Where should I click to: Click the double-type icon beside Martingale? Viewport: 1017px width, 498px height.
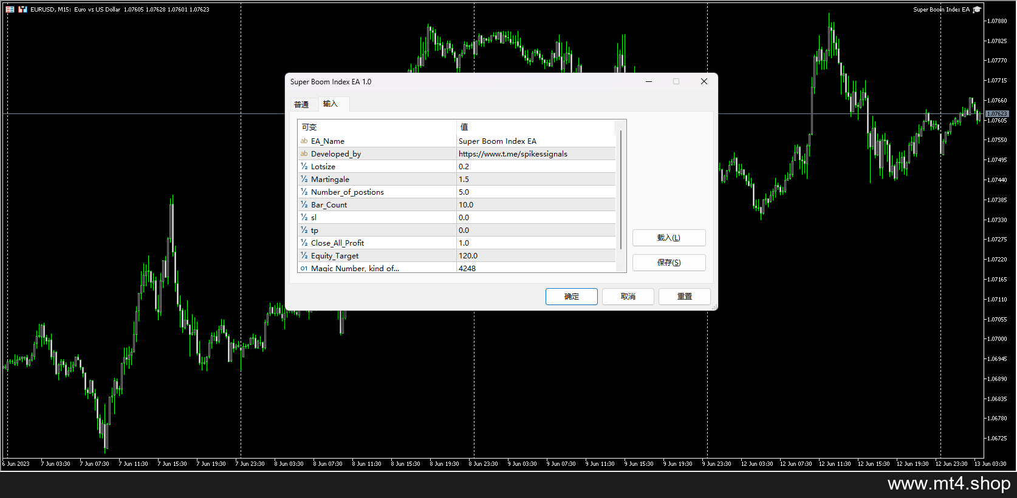click(x=304, y=180)
